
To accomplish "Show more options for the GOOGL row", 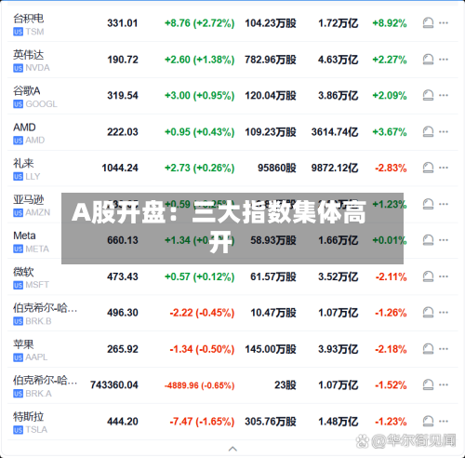I will click(444, 95).
